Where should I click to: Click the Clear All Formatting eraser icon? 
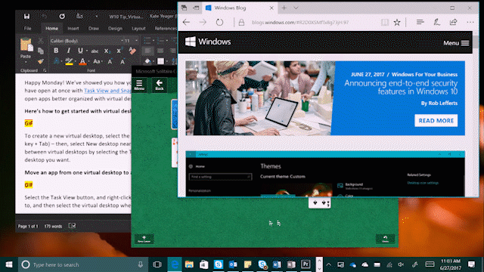click(x=132, y=51)
